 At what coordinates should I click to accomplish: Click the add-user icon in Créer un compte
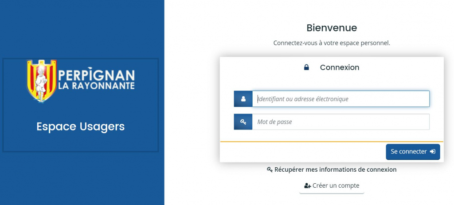click(307, 186)
